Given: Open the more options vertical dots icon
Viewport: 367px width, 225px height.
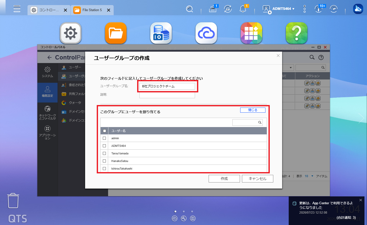Looking at the screenshot, I should click(305, 9).
